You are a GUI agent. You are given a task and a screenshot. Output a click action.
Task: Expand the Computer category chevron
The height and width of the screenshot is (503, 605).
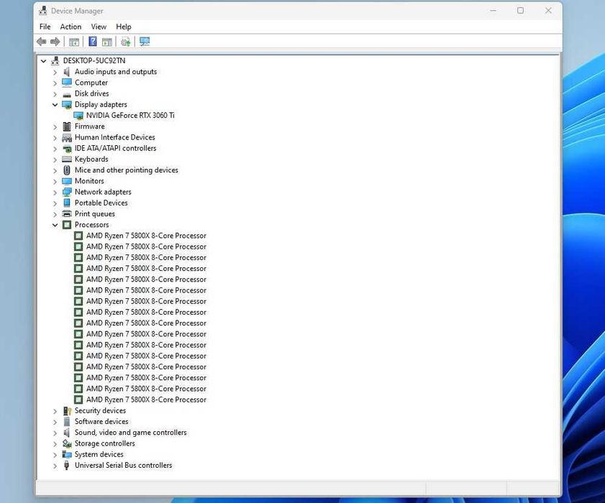coord(55,83)
